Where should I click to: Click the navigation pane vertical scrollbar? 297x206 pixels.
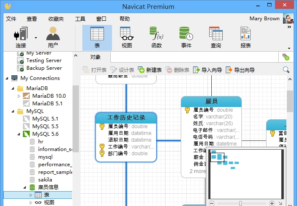coord(76,118)
